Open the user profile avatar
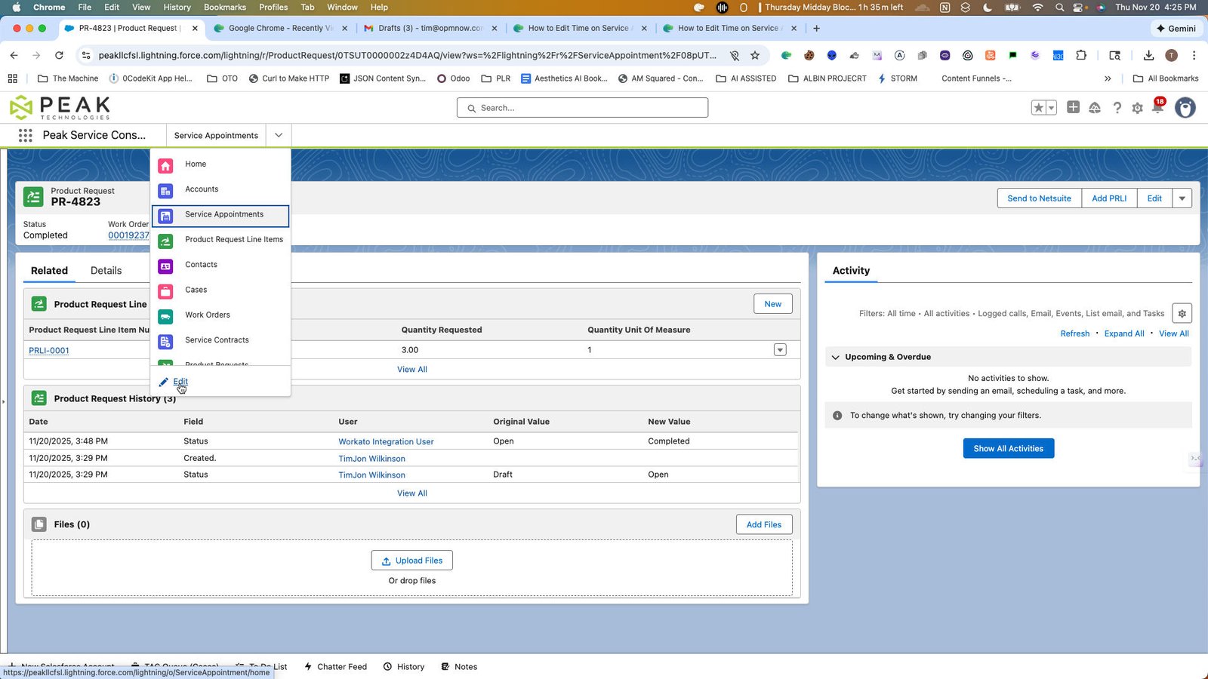The image size is (1208, 679). point(1185,108)
